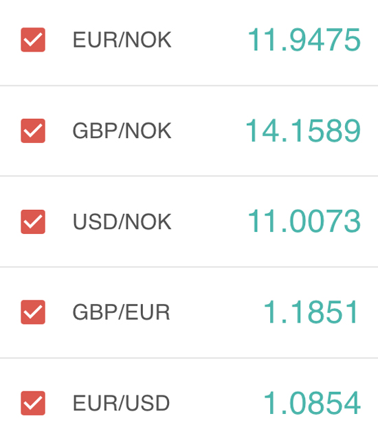Click the 1.0854 exchange rate
Screen dimensions: 378x447
[x=312, y=403]
